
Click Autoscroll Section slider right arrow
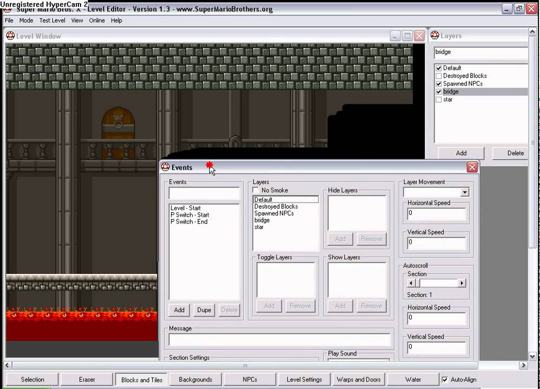tap(462, 283)
